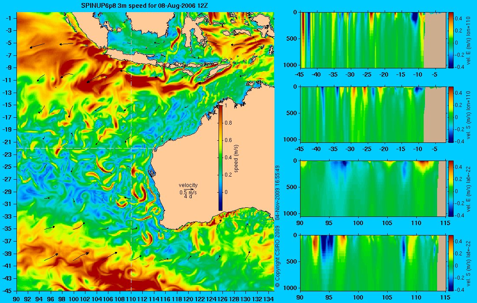The image size is (477, 303).
Task: Click the vel. S lat=-22 section plot
Action: pyautogui.click(x=373, y=263)
